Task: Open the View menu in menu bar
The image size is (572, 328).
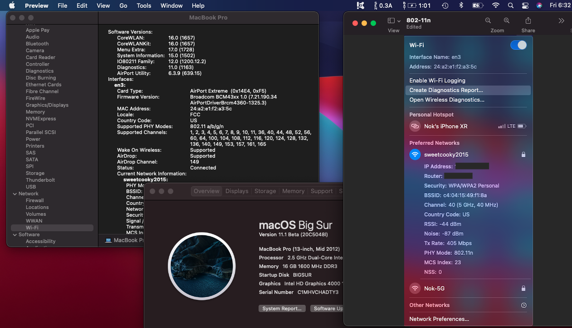Action: click(103, 5)
